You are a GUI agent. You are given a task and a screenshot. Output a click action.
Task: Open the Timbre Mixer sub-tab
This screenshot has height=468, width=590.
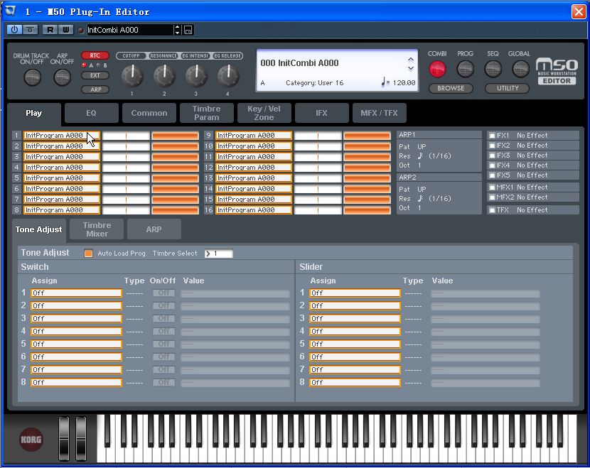pos(97,229)
